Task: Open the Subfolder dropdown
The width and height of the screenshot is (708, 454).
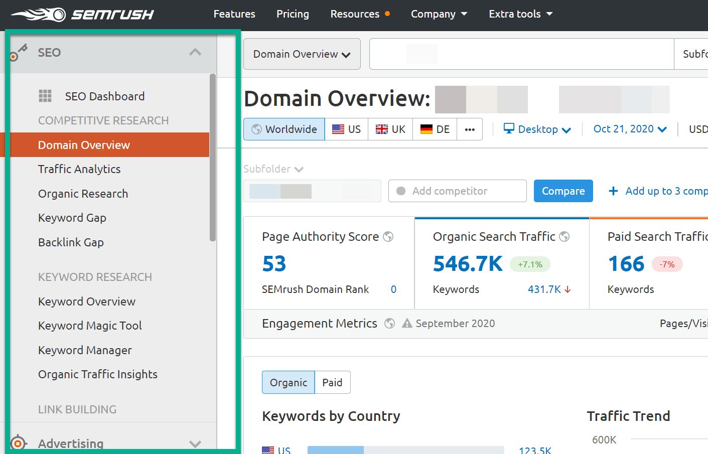Action: [x=273, y=169]
